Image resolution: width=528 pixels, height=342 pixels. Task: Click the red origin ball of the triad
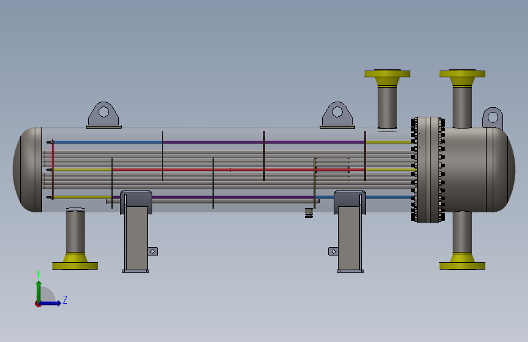pos(38,304)
